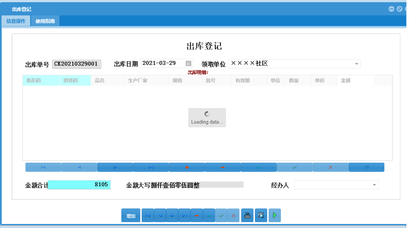This screenshot has height=228, width=414.
Task: Open the 经办人 dropdown selector
Action: [x=375, y=184]
